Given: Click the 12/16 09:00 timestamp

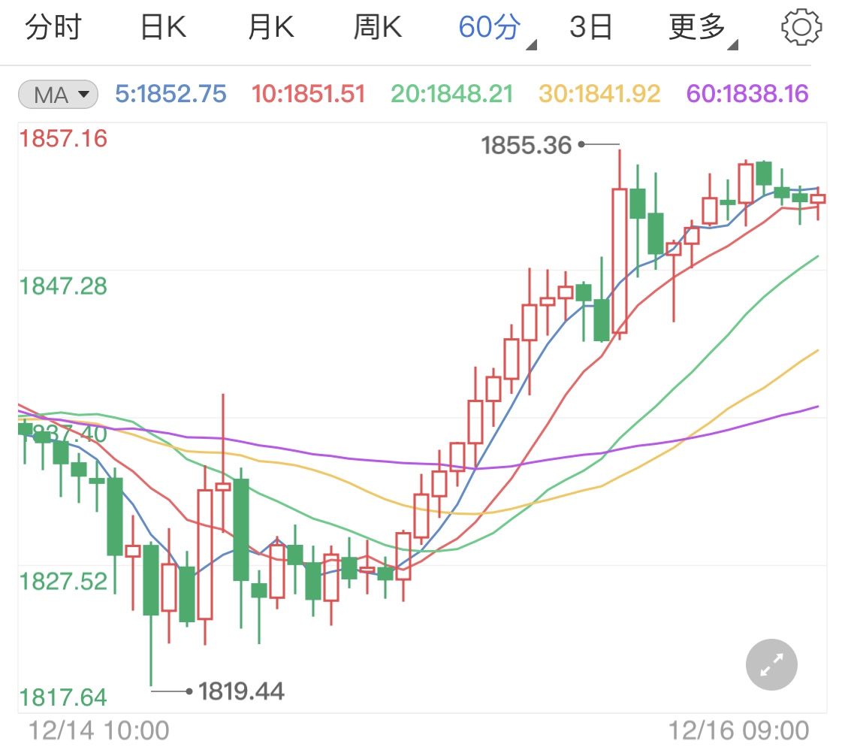Looking at the screenshot, I should click(738, 729).
